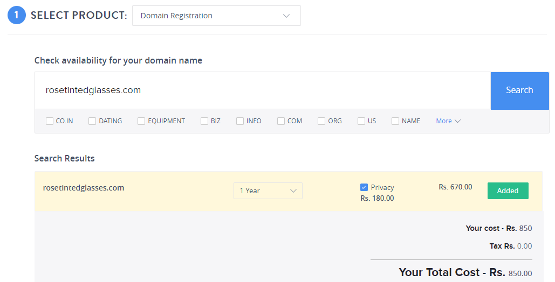Click the domain name search field

(262, 90)
